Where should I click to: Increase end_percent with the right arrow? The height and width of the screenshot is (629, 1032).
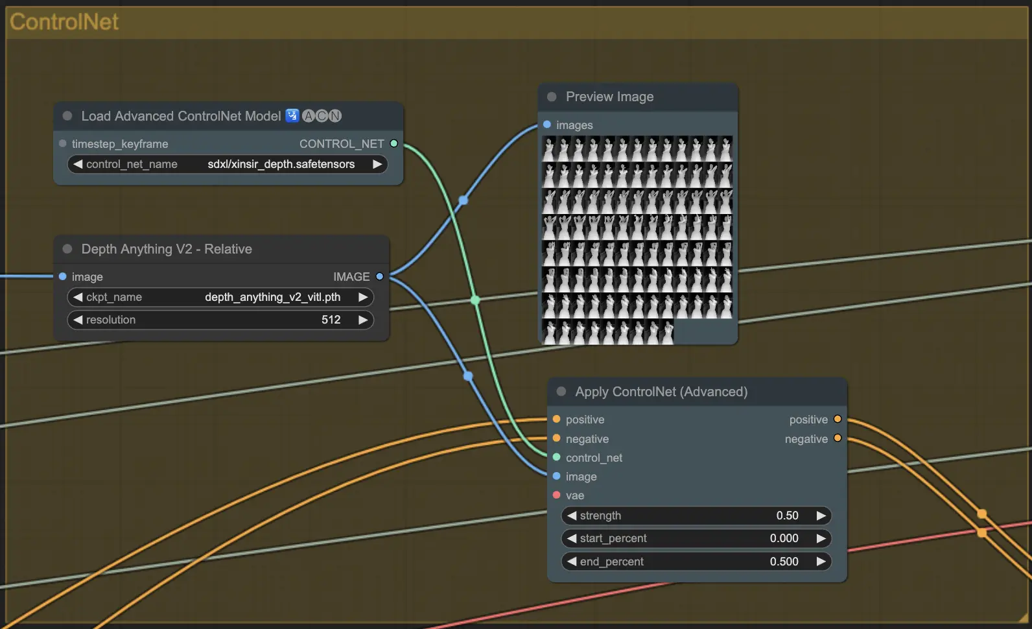pos(821,562)
